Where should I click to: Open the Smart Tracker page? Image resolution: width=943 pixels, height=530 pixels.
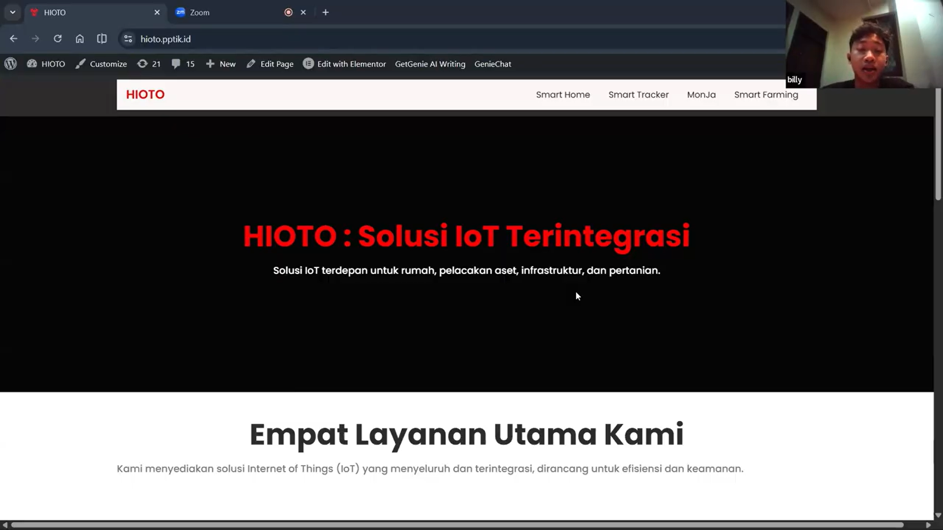coord(638,95)
